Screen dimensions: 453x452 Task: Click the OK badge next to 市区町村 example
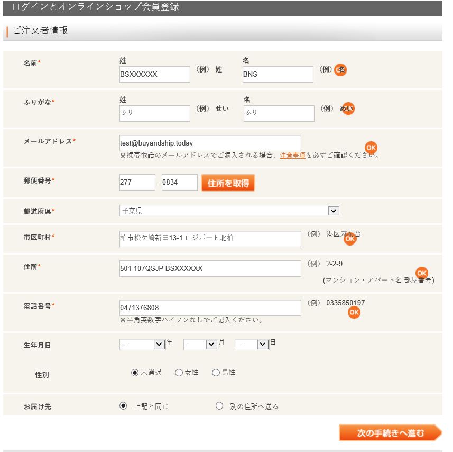point(349,240)
